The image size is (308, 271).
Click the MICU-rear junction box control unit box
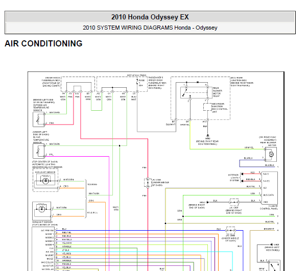207,107
